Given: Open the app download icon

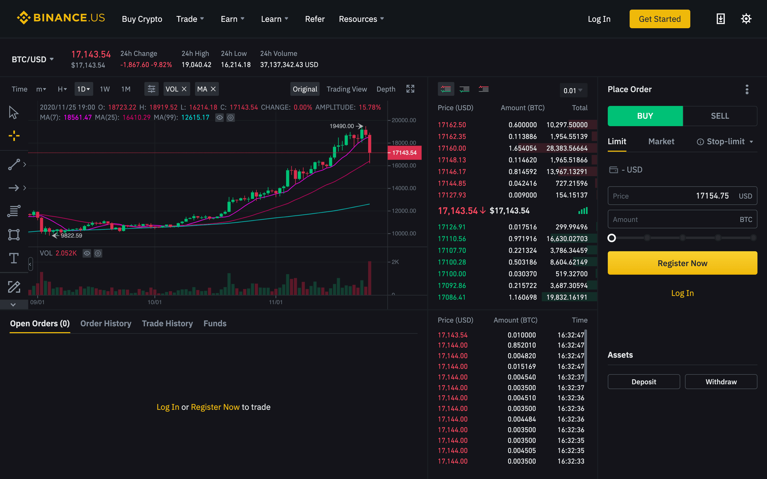Looking at the screenshot, I should pos(721,19).
